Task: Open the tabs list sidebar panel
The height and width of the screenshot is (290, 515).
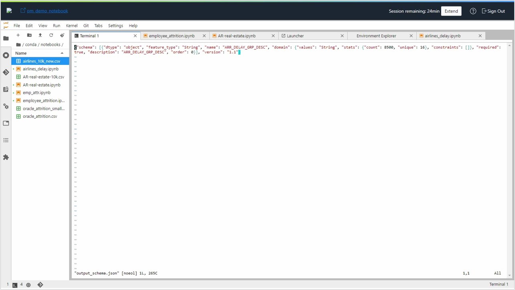Action: (x=6, y=123)
